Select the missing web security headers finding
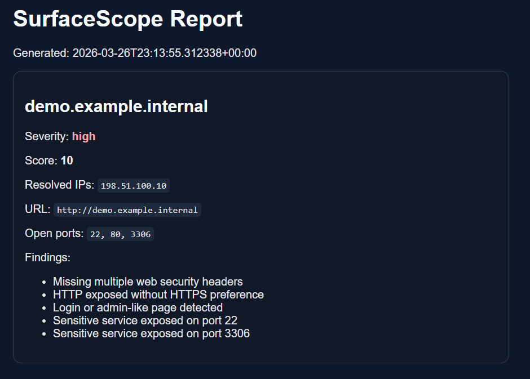 point(147,282)
